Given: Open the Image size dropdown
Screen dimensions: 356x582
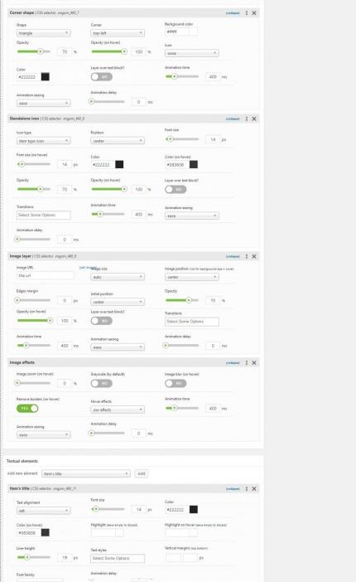Looking at the screenshot, I should coord(118,277).
